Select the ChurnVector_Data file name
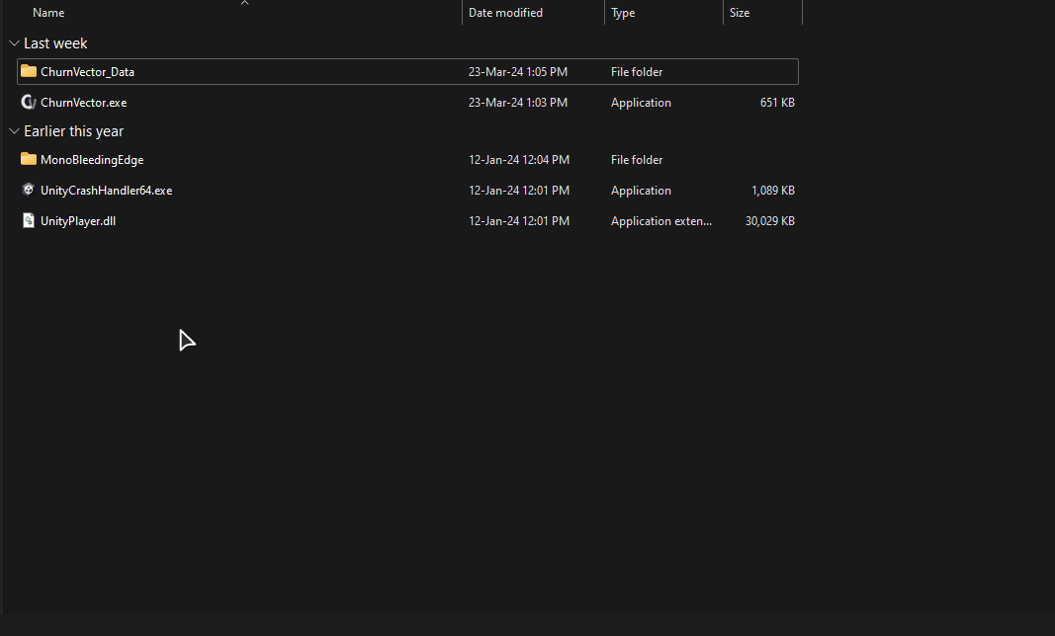 [87, 72]
